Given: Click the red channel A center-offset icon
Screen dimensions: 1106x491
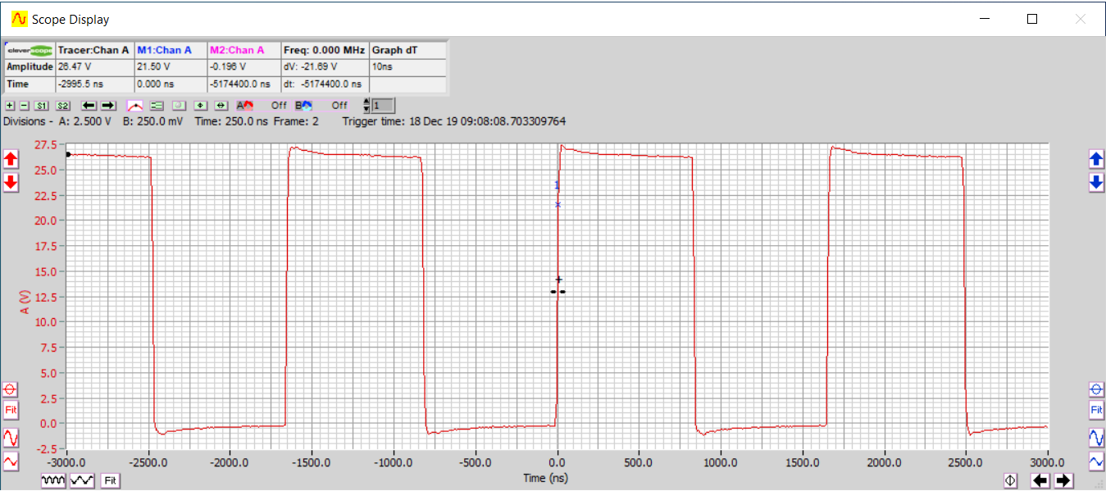Looking at the screenshot, I should pyautogui.click(x=11, y=389).
